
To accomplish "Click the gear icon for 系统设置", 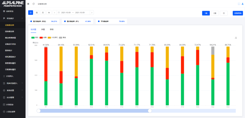I will click(4, 90).
